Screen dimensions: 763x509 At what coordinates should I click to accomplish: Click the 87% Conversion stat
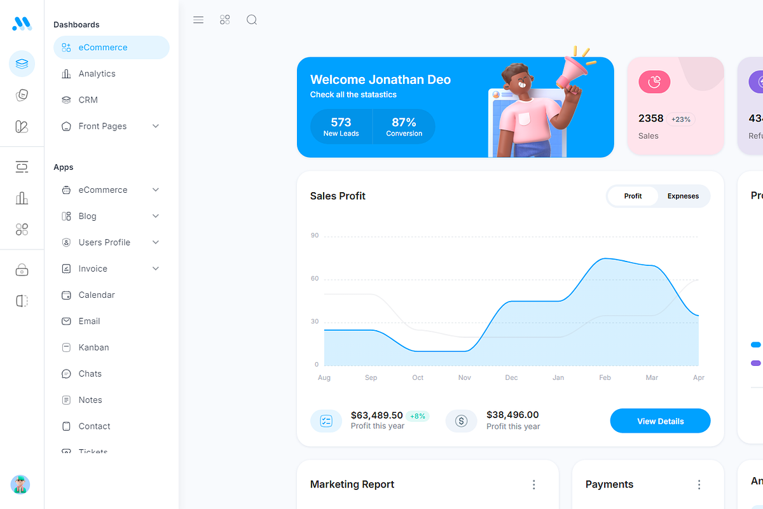pyautogui.click(x=404, y=127)
